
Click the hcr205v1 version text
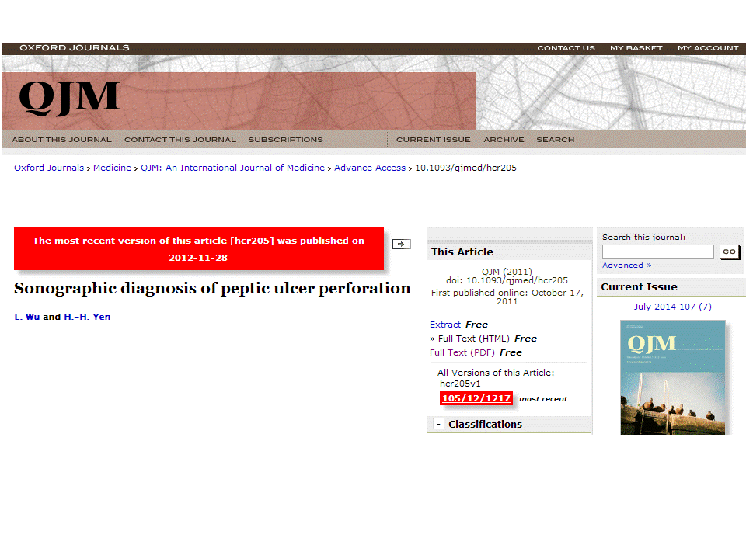click(460, 384)
